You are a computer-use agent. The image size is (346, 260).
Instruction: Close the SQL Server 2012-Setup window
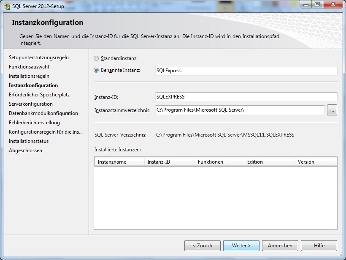coord(333,5)
